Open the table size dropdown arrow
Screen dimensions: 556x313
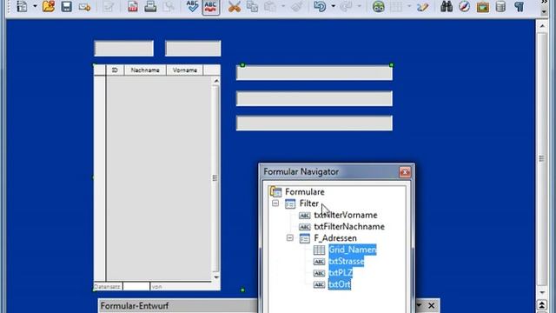(409, 6)
